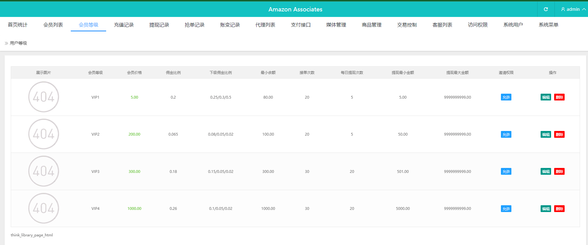
Task: Open 客服列表 tab
Action: [442, 25]
